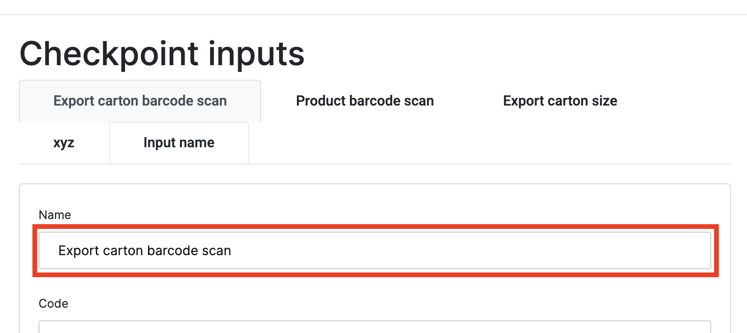Open the Export carton barcode scan tab
The image size is (747, 333).
140,101
